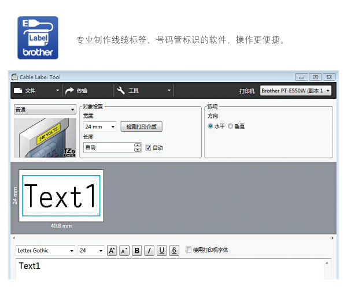Click the decrease font size icon

(x=124, y=250)
